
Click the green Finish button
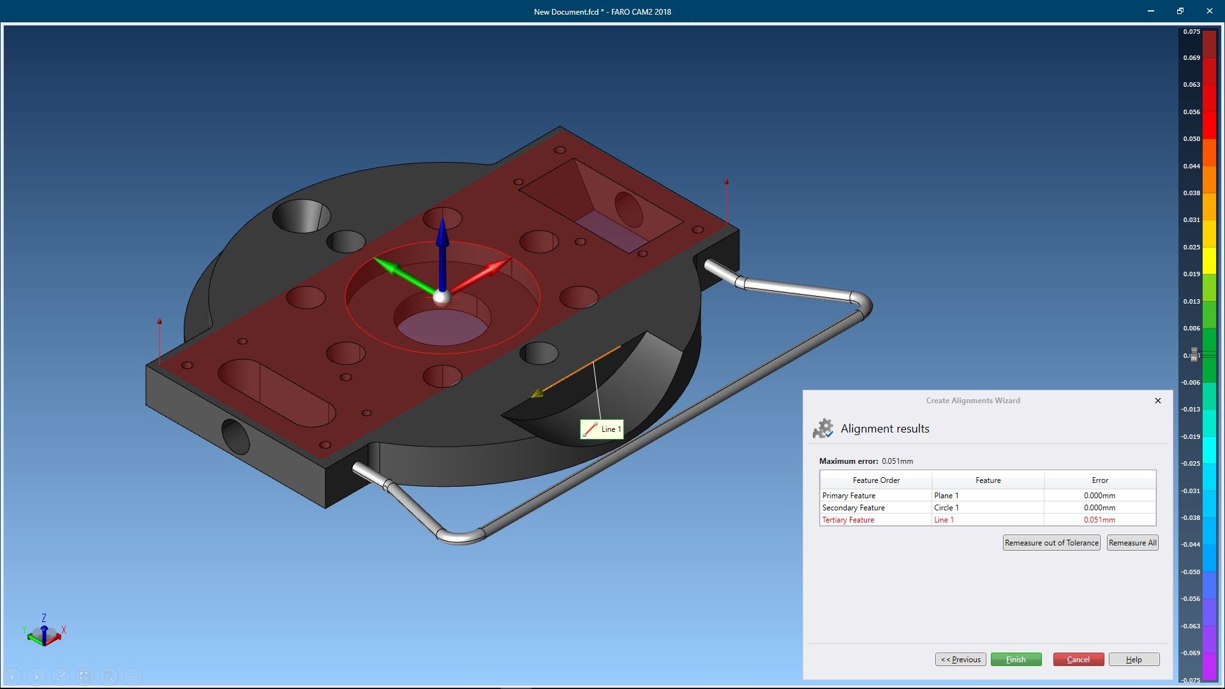pyautogui.click(x=1016, y=660)
